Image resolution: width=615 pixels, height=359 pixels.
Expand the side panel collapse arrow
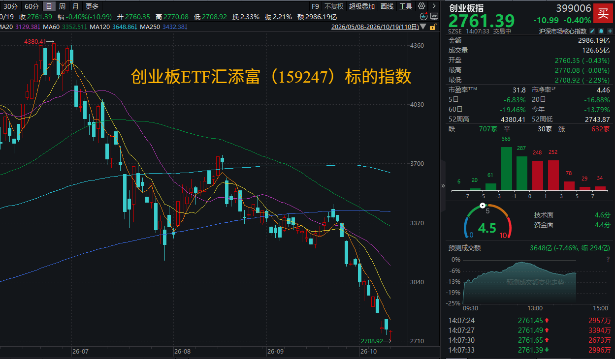click(443, 186)
